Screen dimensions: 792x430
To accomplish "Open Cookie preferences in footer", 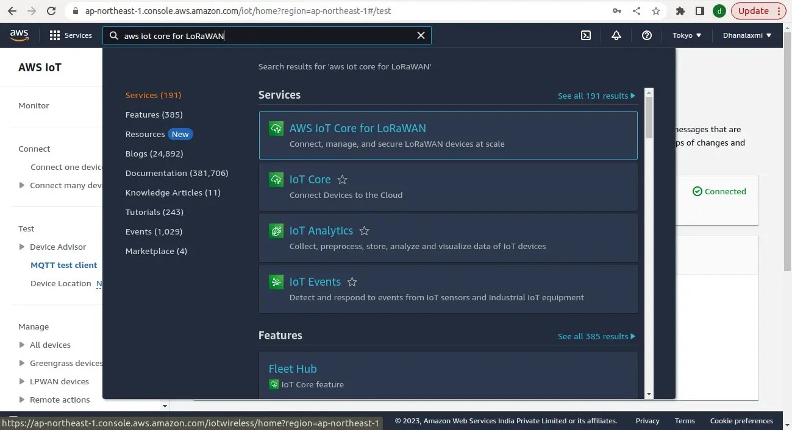I will point(741,420).
